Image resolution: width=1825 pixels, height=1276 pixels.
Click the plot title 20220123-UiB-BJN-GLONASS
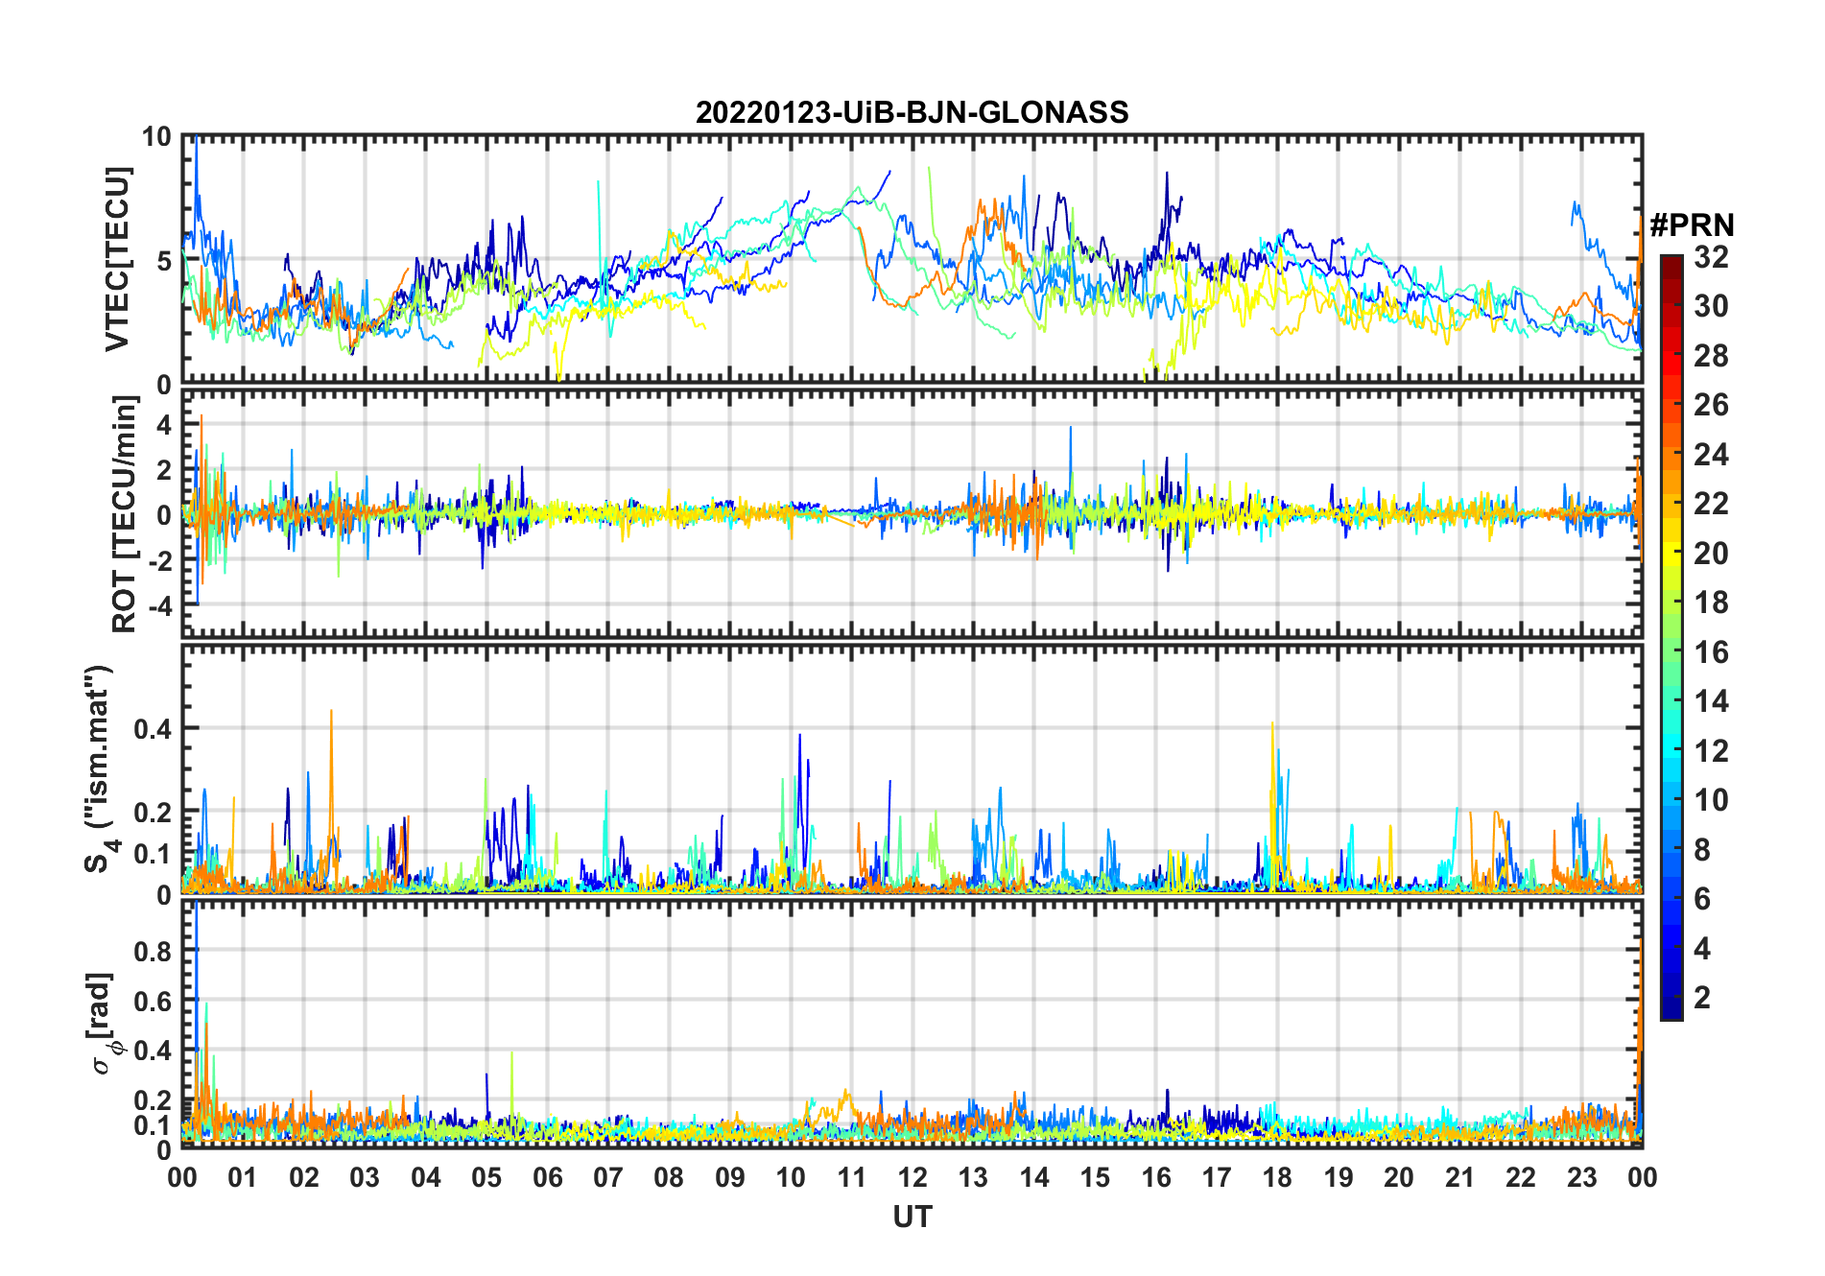912,112
